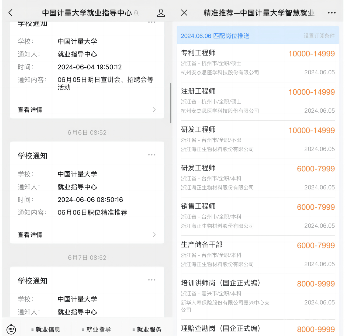Expand chevron for 06月05日 notice 查看详情
This screenshot has width=345, height=336.
click(x=154, y=110)
